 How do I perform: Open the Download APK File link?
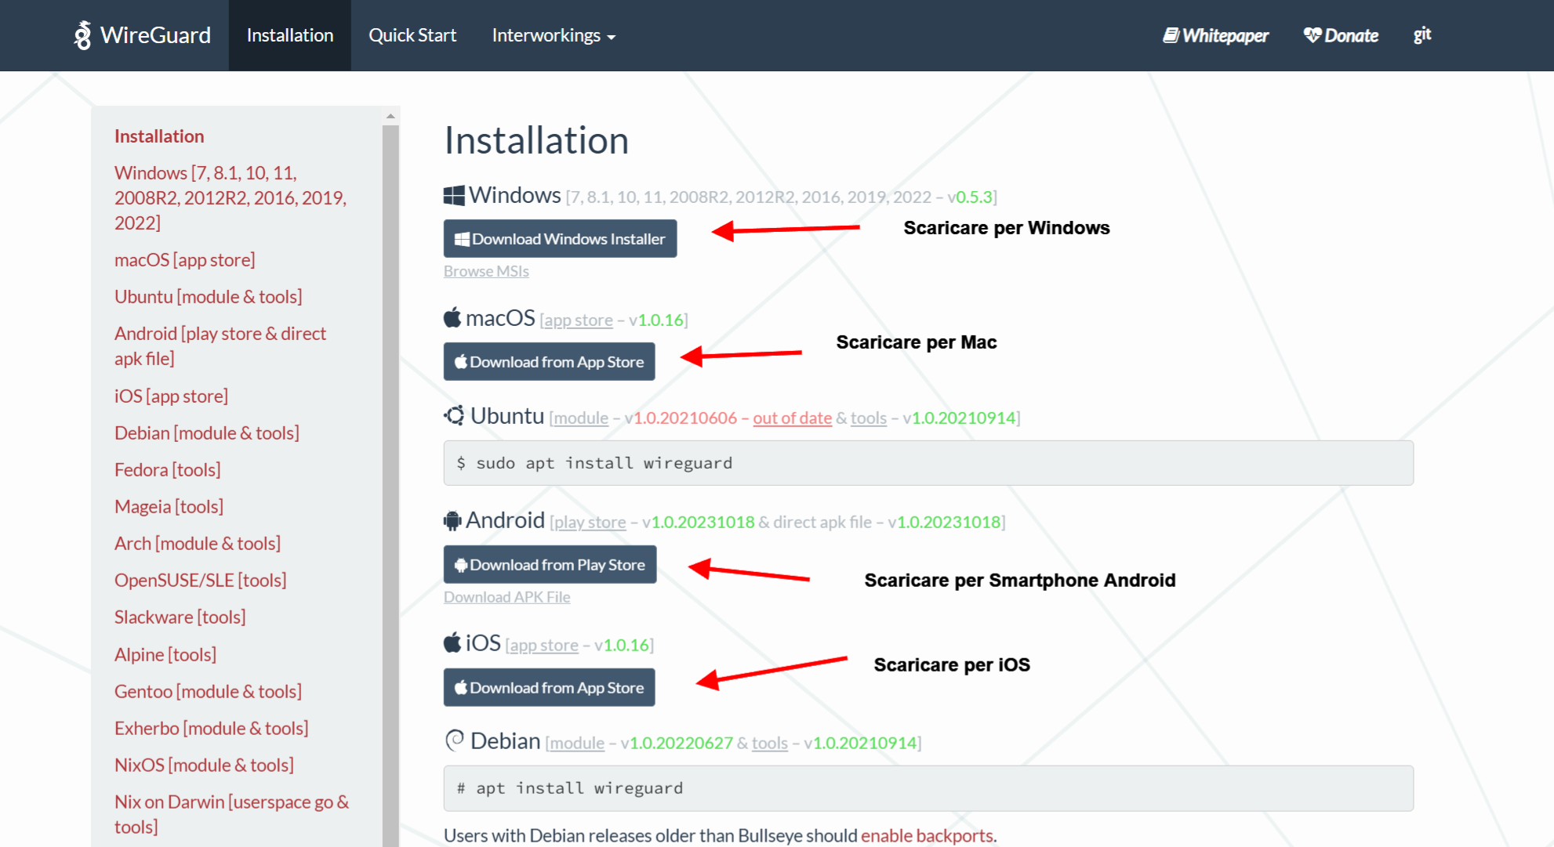(507, 597)
